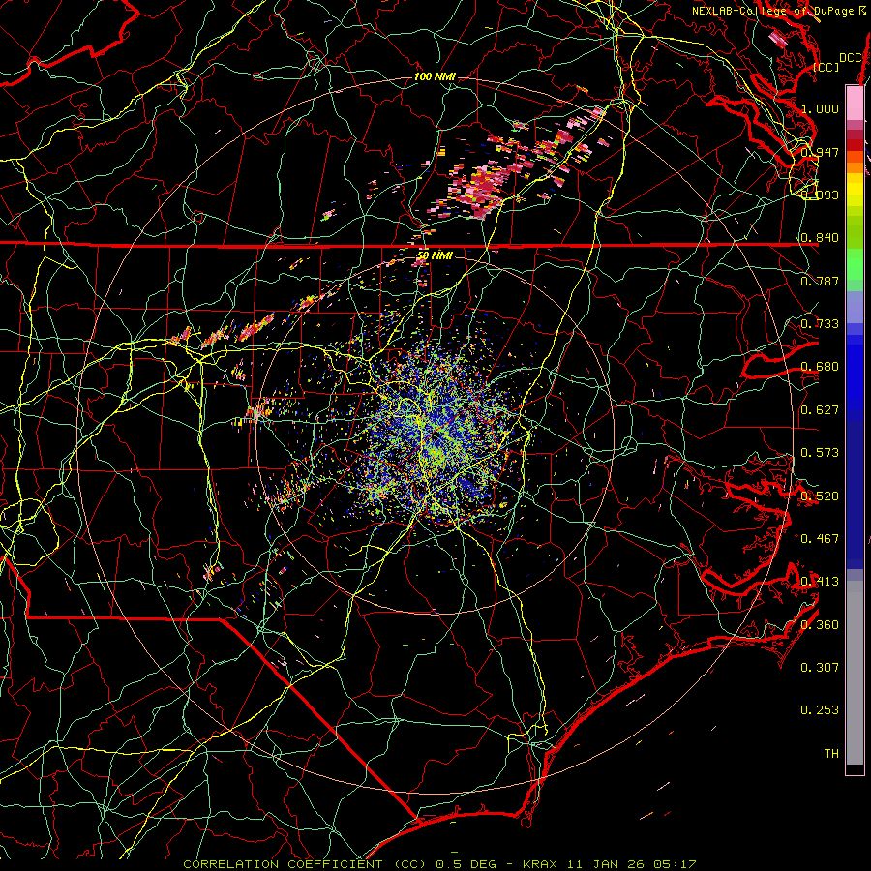
Task: Click the TH label on the scale
Action: [x=831, y=754]
